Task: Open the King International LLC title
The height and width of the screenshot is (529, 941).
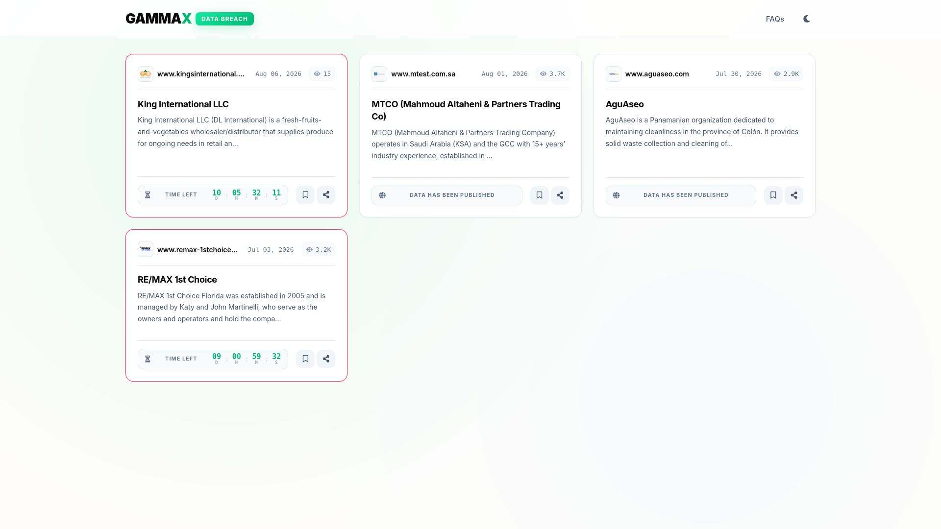Action: (x=183, y=104)
